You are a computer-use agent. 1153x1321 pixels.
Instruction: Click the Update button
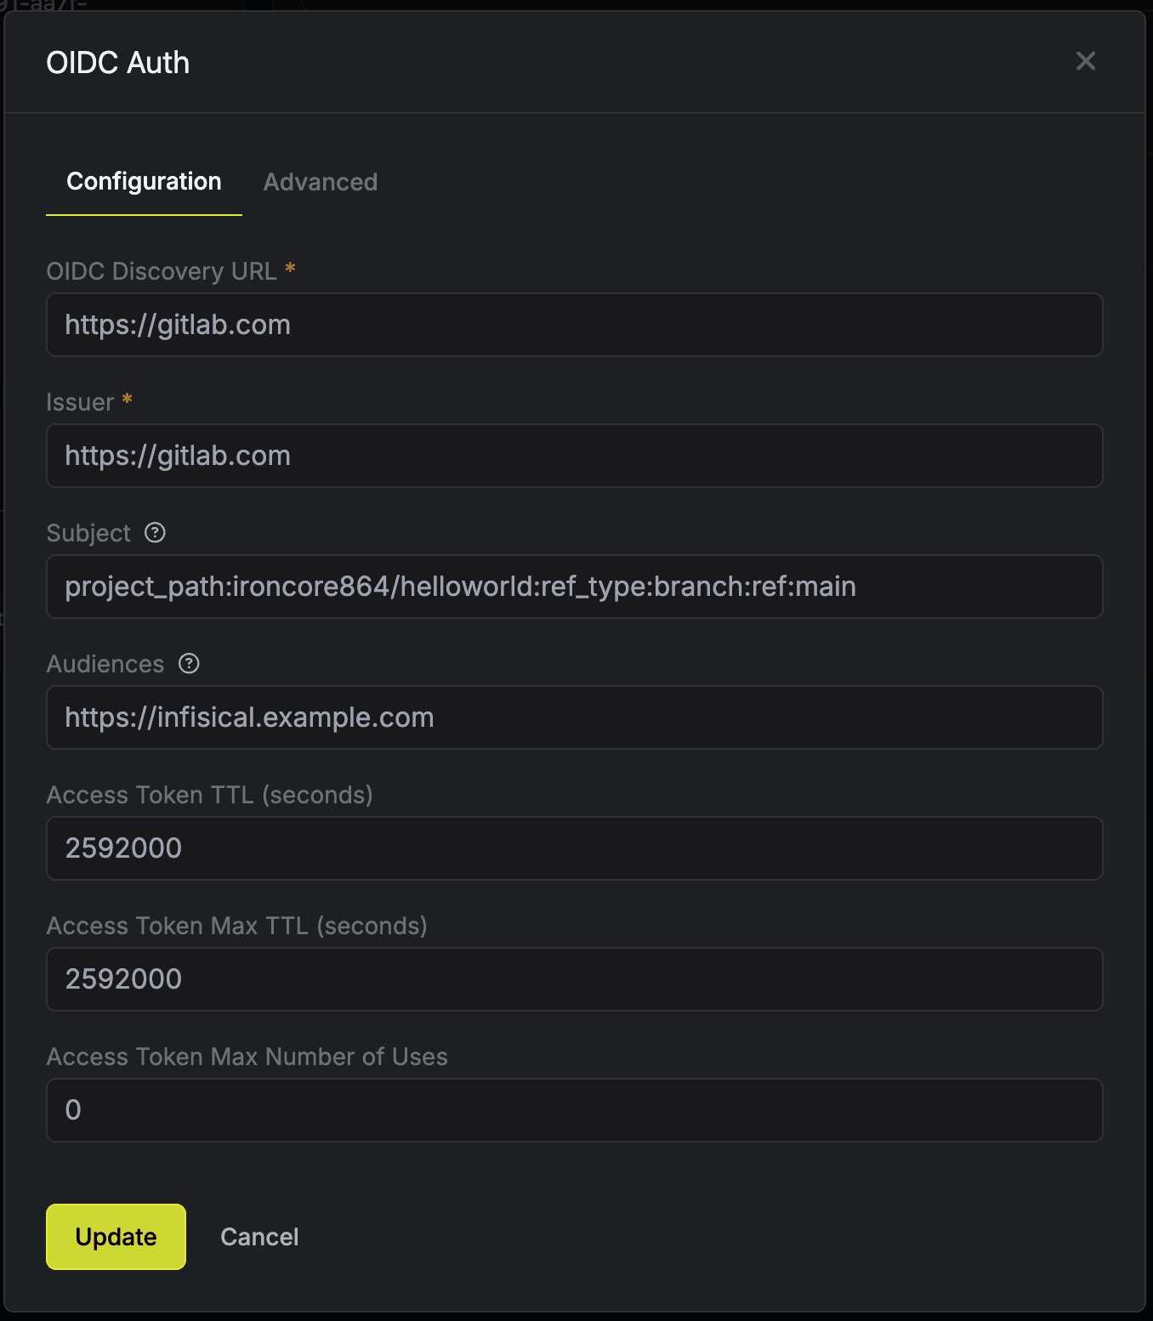pos(115,1237)
